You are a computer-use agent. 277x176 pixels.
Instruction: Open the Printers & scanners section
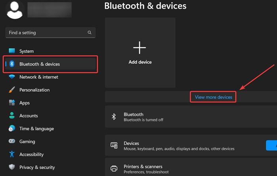191,168
